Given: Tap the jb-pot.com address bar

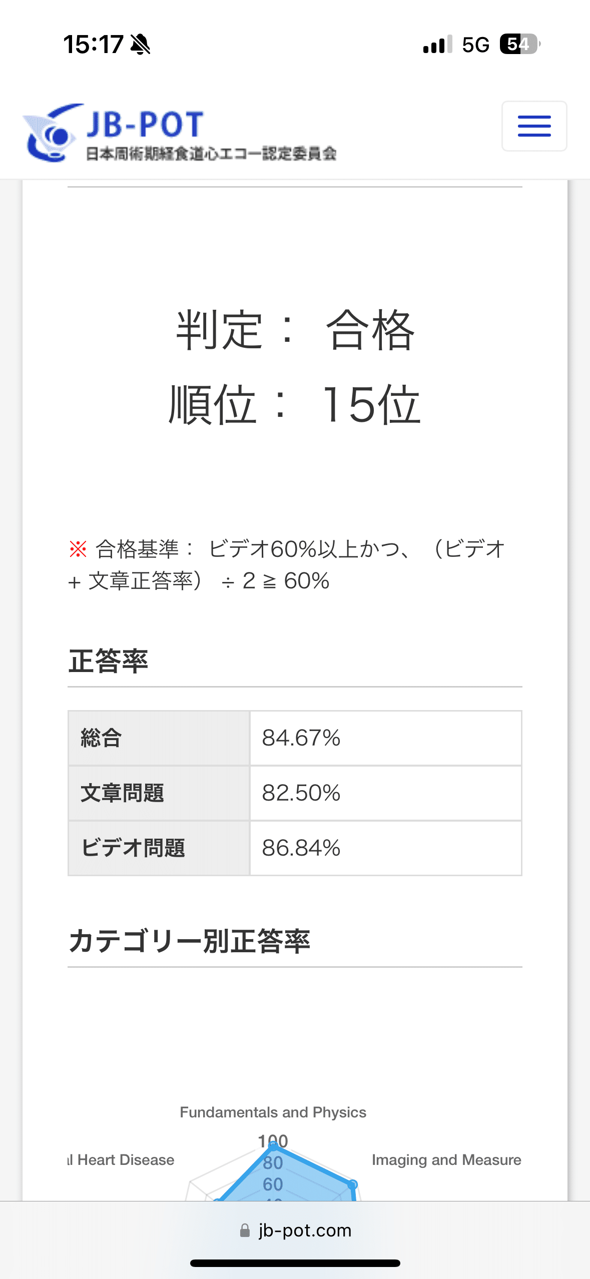Looking at the screenshot, I should coord(295,1230).
